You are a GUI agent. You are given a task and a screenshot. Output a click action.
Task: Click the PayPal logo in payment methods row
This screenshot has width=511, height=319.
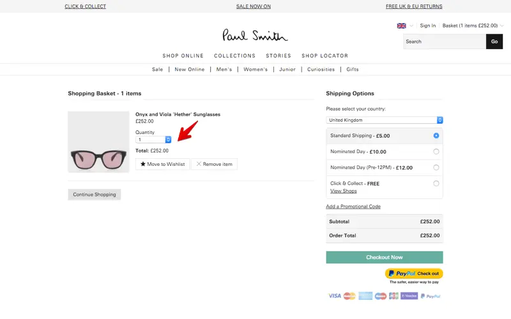click(431, 296)
